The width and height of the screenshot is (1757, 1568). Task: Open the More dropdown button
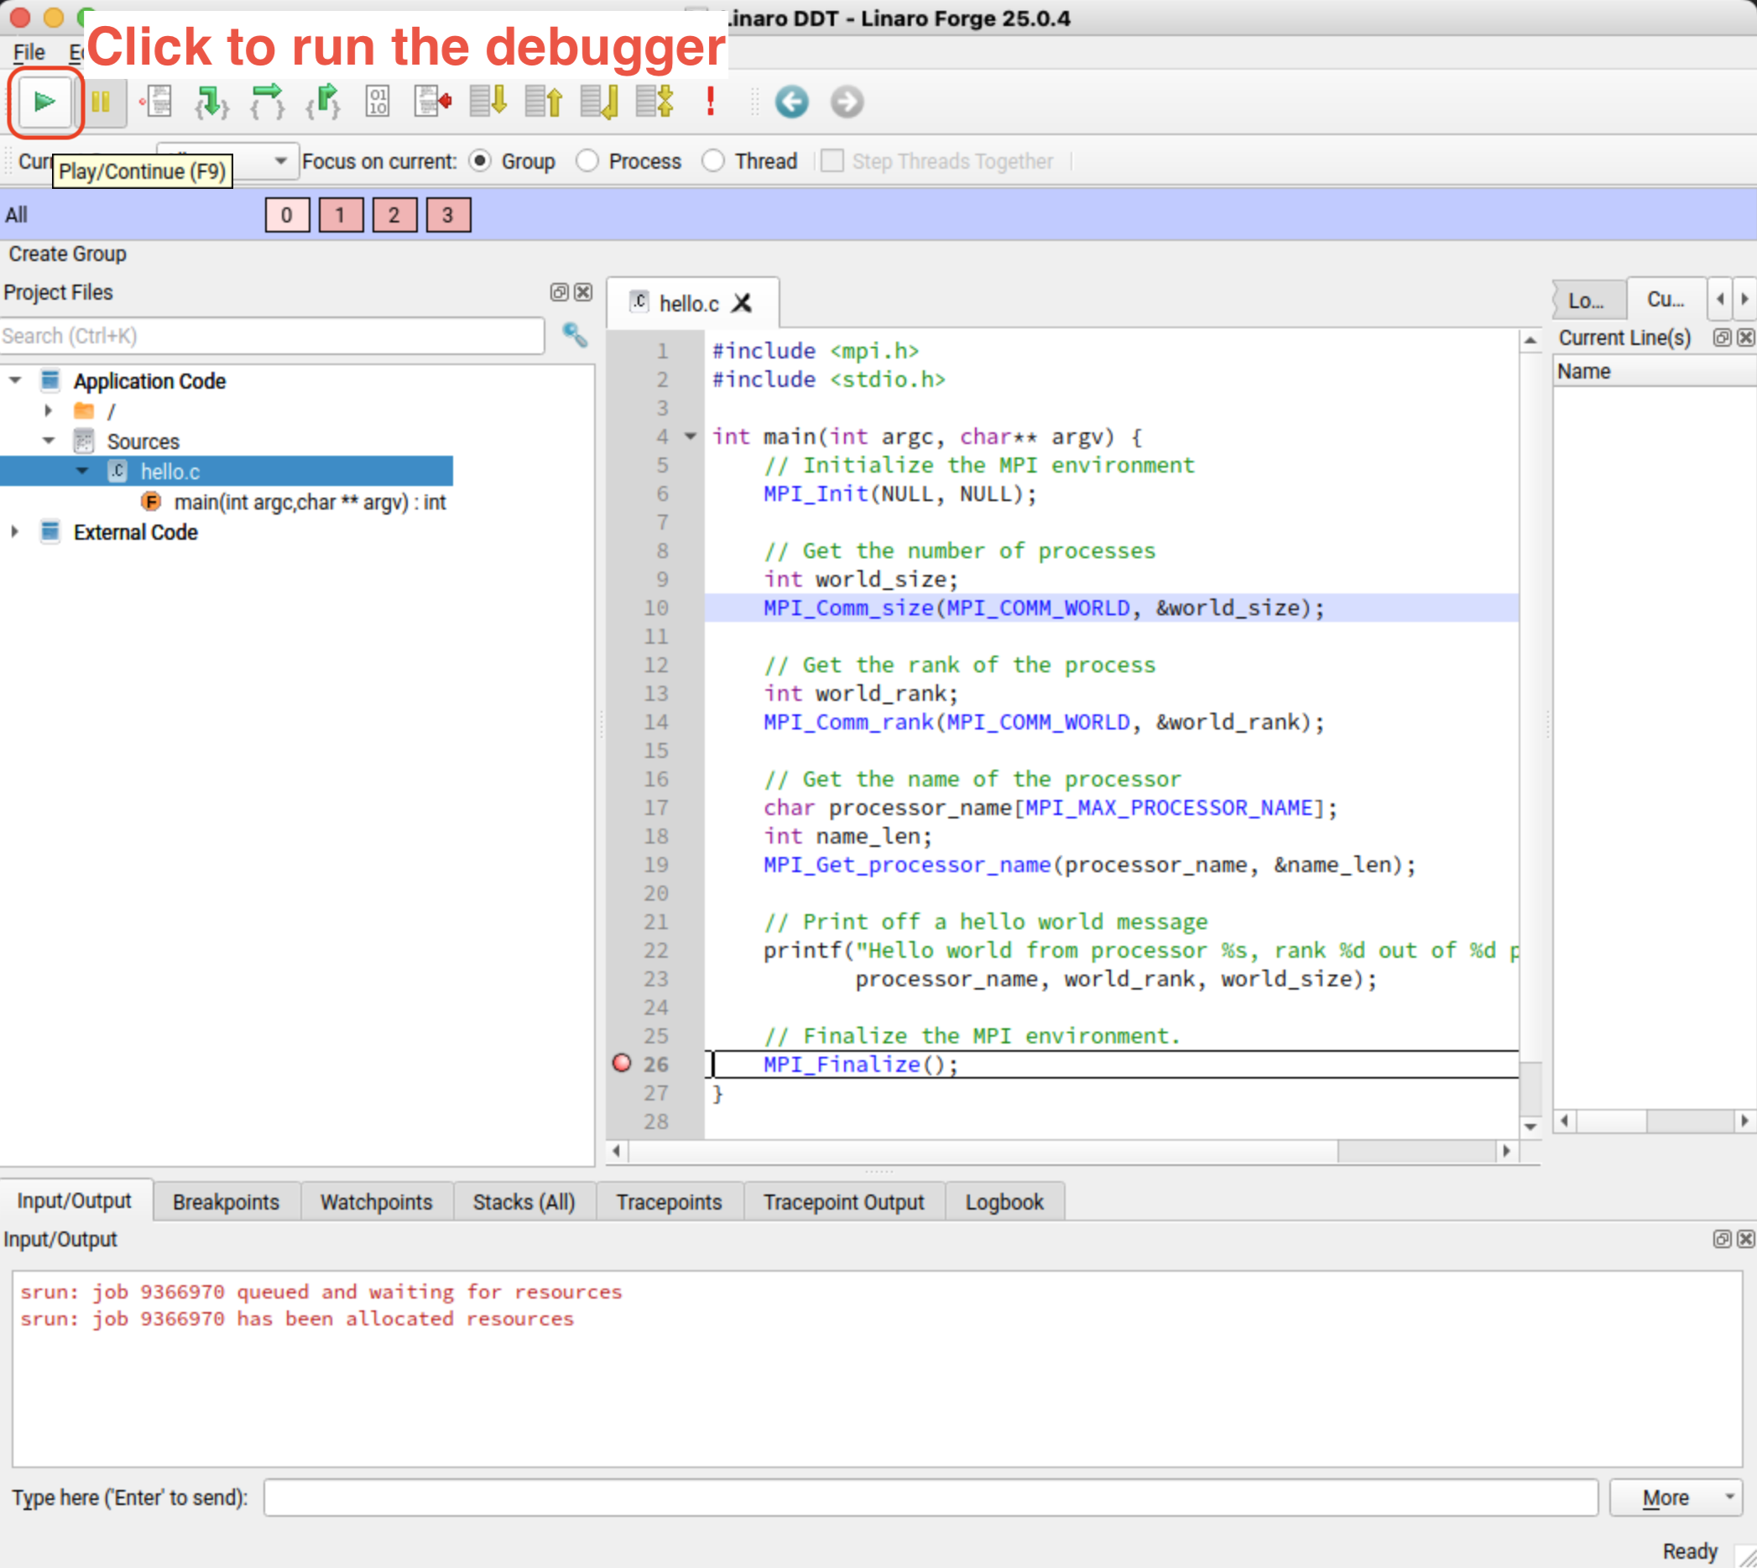point(1675,1497)
